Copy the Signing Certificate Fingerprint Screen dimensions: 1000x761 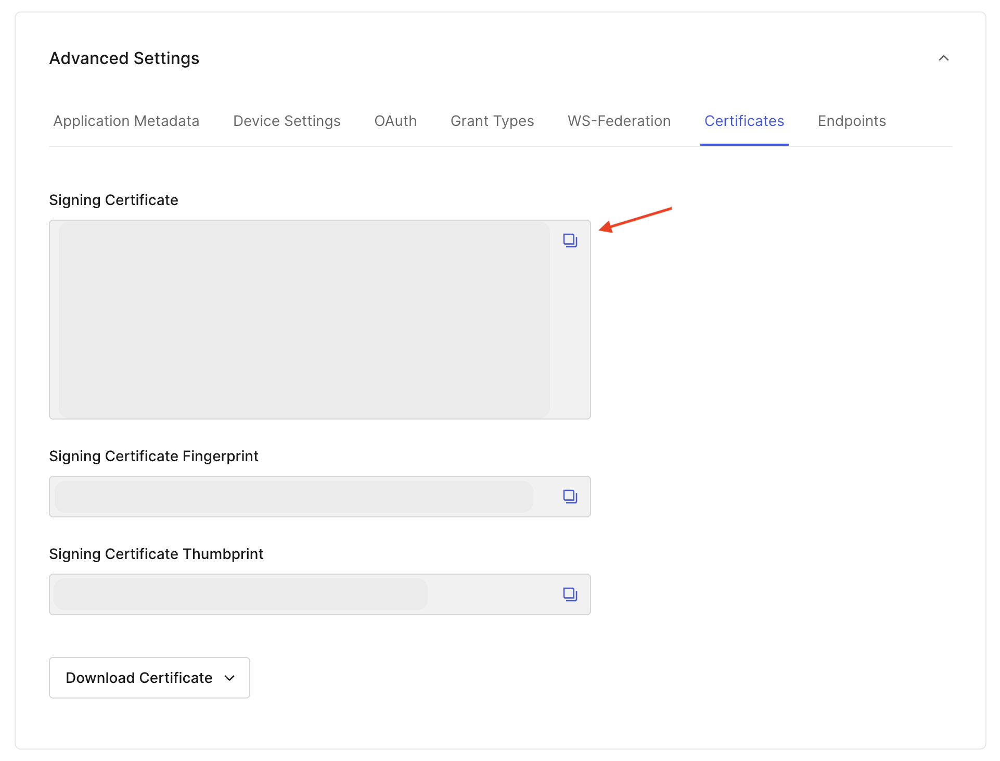tap(570, 496)
